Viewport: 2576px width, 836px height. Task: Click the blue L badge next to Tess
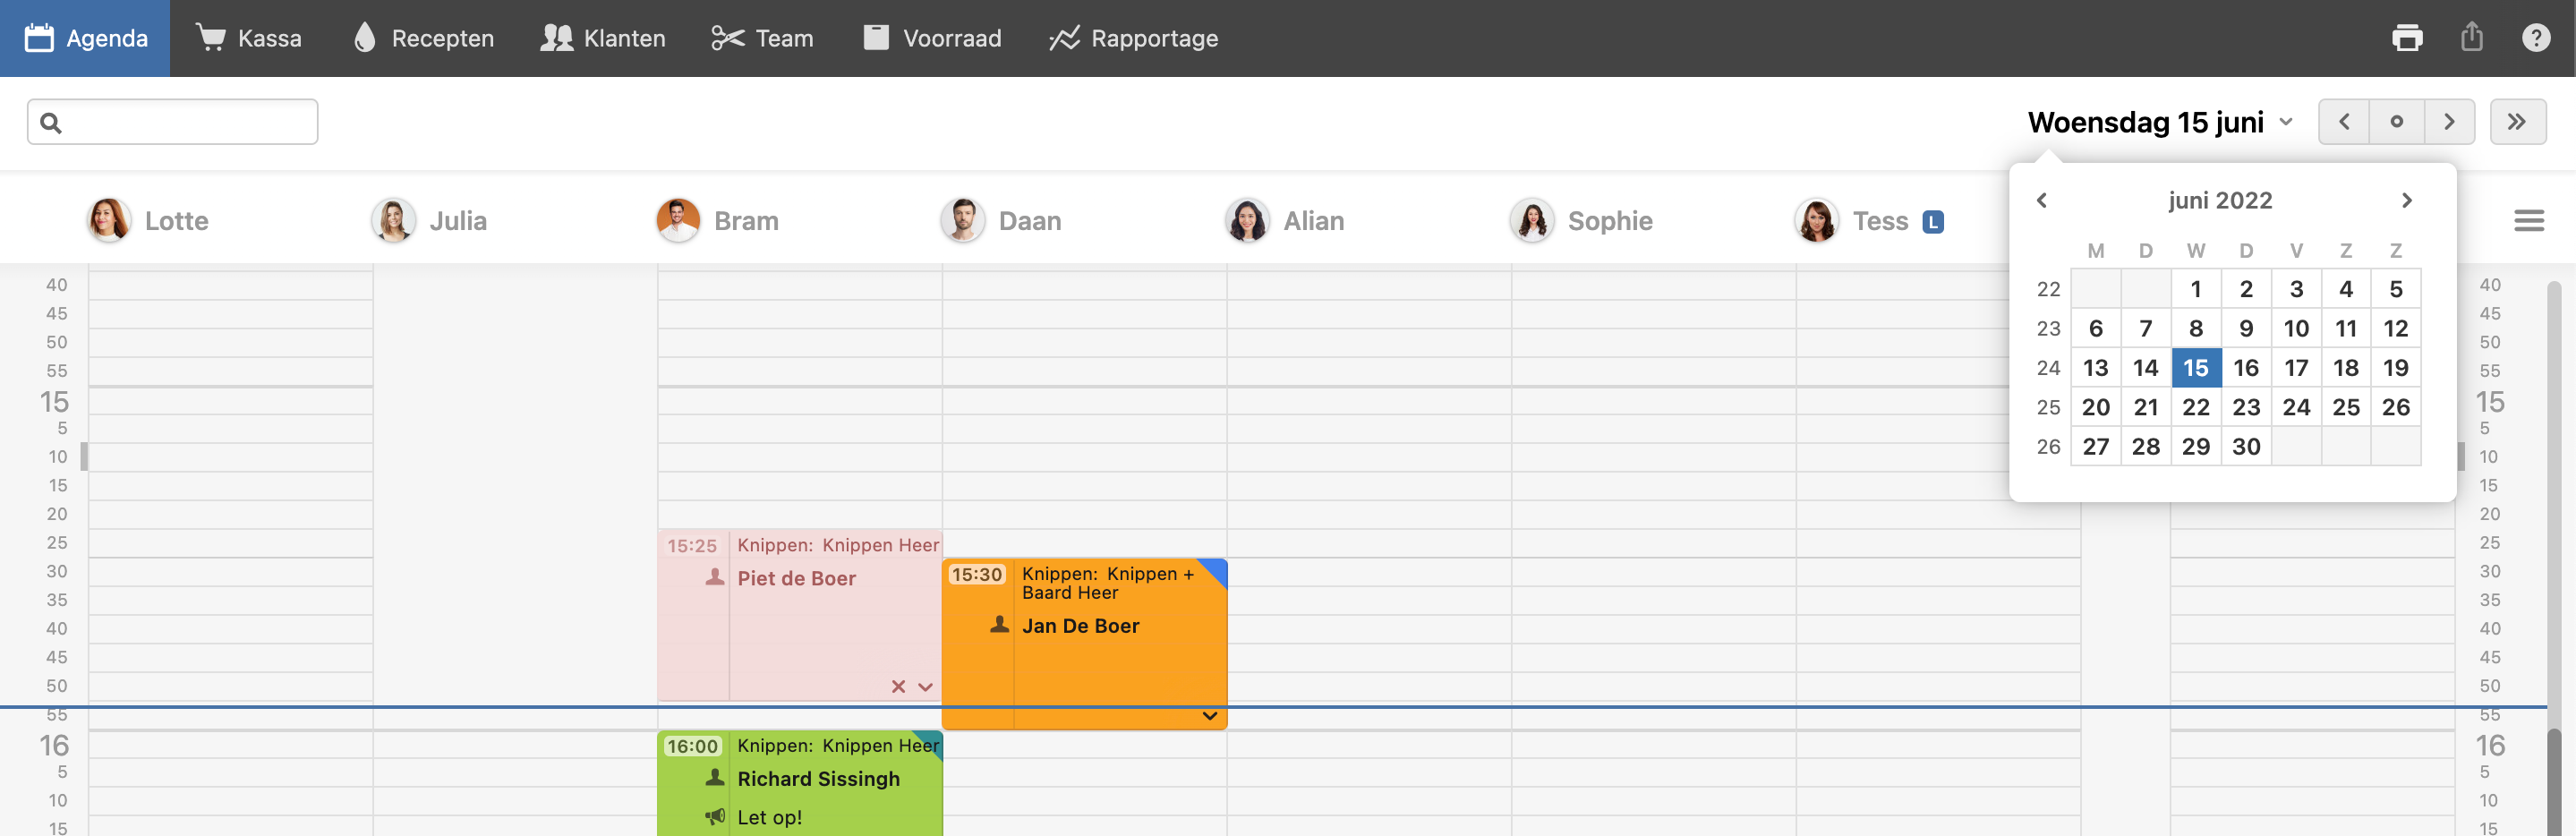tap(1932, 222)
